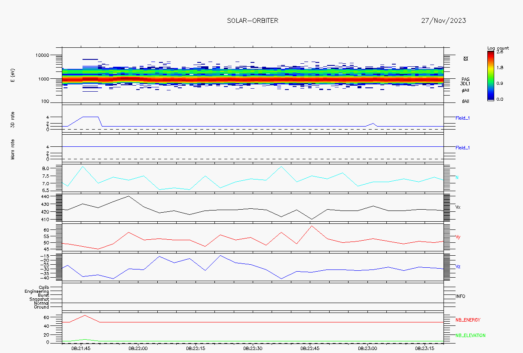The image size is (523, 353).
Task: Click the PAS instrument label
Action: 465,79
